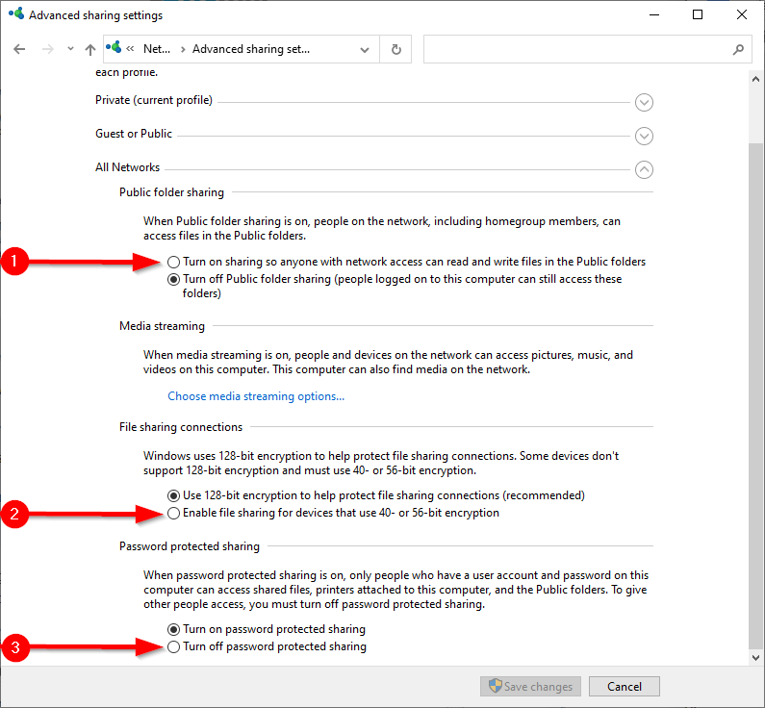Select the Net... breadcrumb item
The width and height of the screenshot is (765, 708).
tap(157, 49)
